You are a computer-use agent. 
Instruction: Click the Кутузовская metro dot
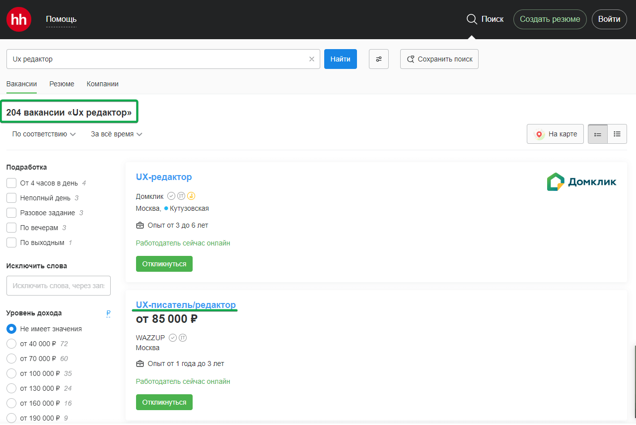(166, 208)
